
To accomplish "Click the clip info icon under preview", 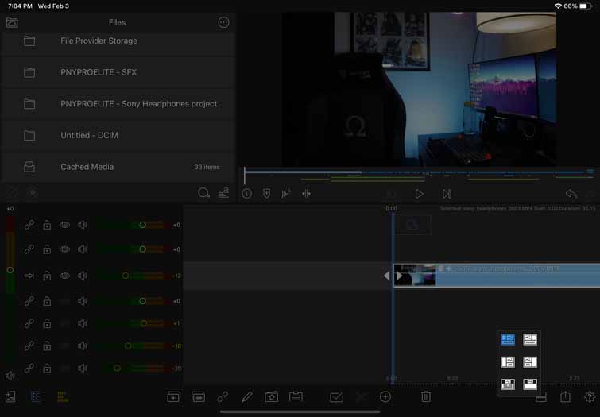I will tap(247, 194).
